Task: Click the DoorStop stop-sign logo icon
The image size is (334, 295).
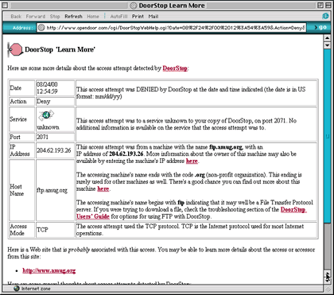Action: [15, 49]
